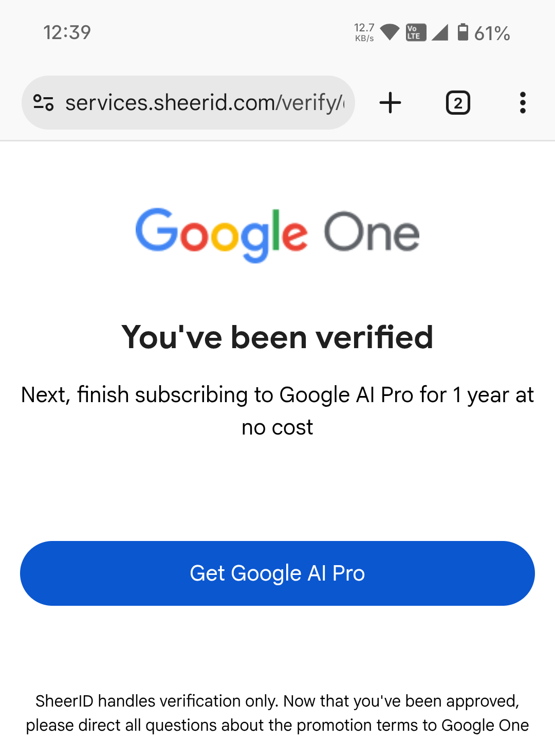
Task: Tap the battery icon in status bar
Action: click(x=463, y=32)
